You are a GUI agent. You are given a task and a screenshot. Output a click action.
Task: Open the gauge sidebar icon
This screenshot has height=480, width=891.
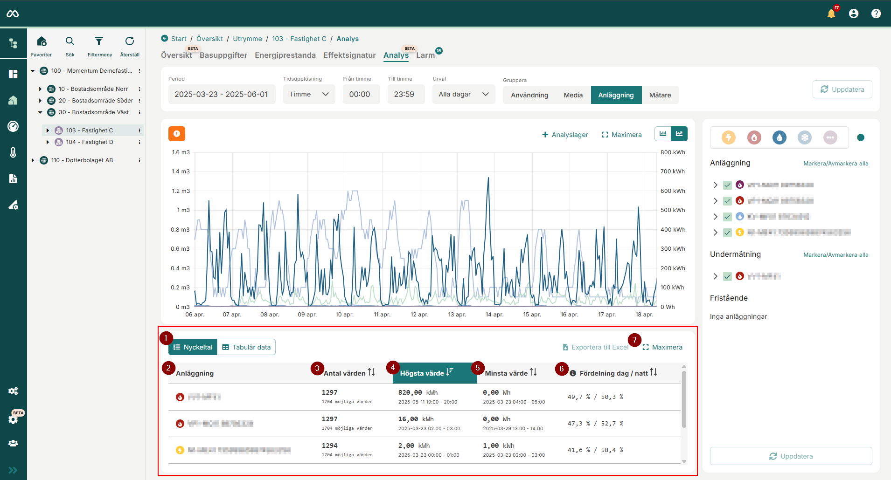13,126
